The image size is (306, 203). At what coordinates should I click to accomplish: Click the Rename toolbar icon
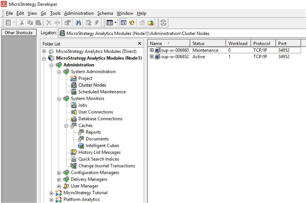57,23
